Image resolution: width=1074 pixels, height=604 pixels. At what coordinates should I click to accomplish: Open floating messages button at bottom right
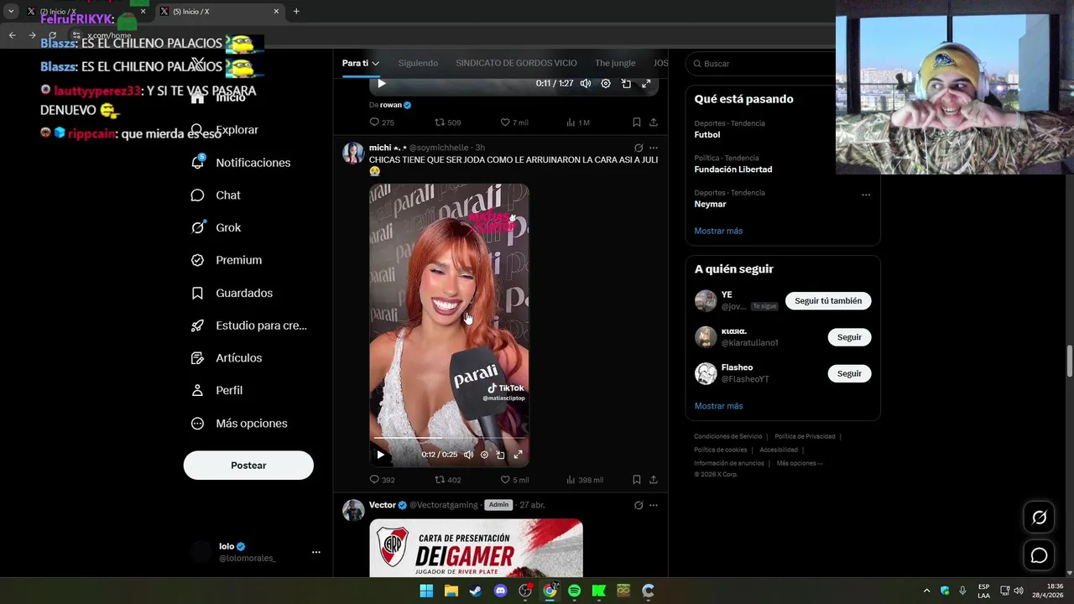[x=1039, y=555]
